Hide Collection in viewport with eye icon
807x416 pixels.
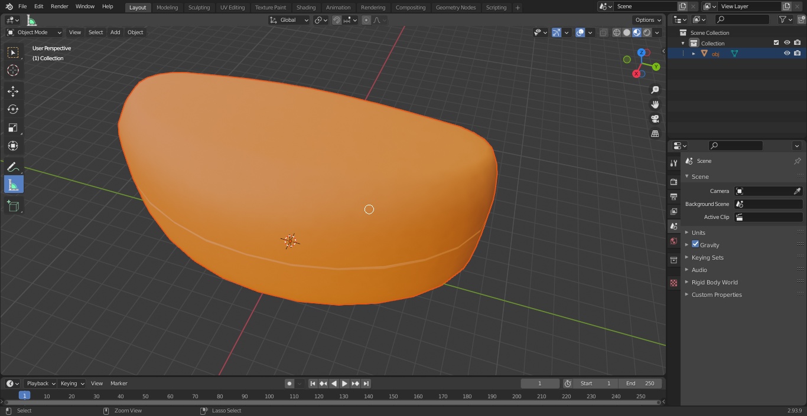click(787, 42)
